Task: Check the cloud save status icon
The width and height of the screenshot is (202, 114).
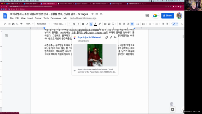Action: pyautogui.click(x=101, y=14)
